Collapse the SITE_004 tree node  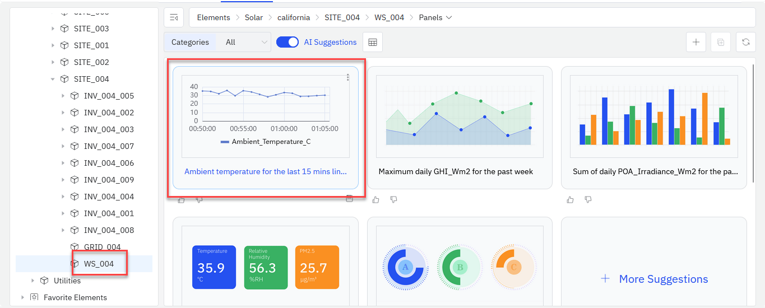53,79
